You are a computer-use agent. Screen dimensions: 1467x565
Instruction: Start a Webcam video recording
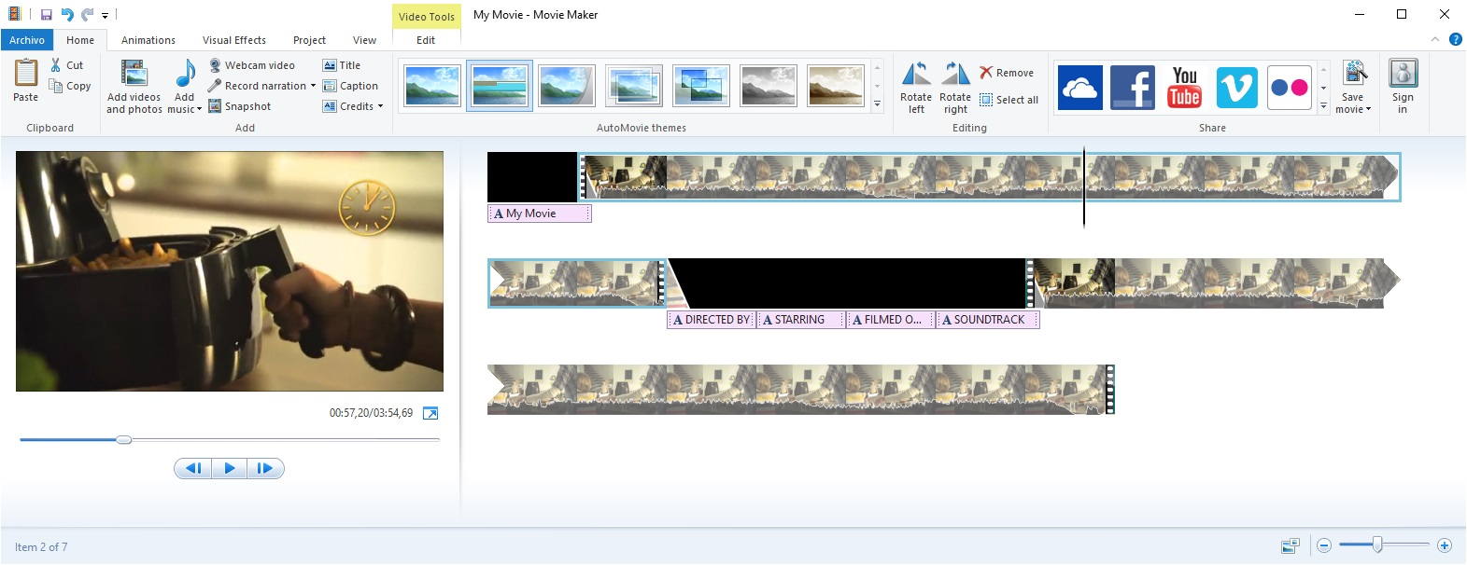tap(251, 65)
